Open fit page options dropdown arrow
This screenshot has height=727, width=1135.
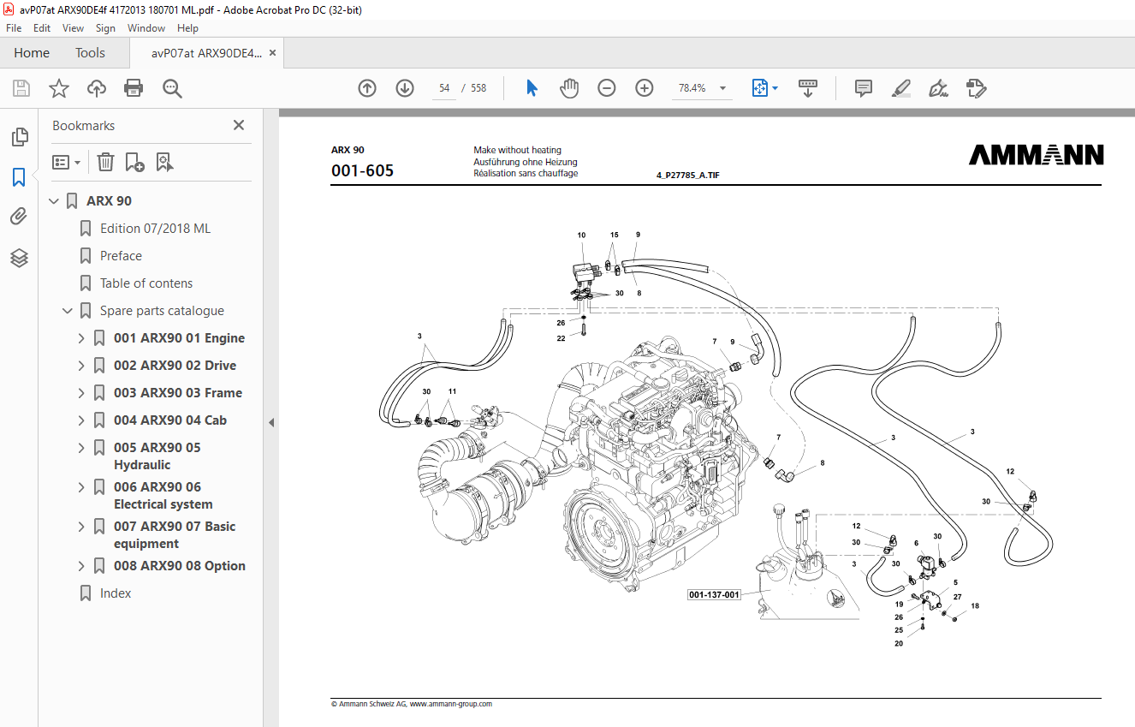click(x=775, y=88)
